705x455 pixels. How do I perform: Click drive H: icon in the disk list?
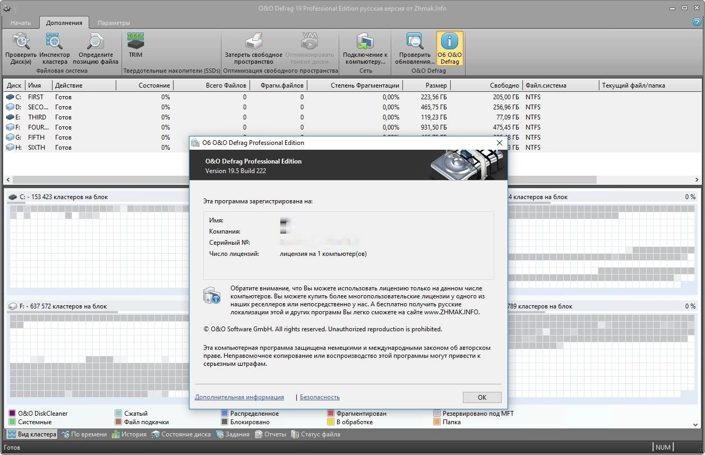pyautogui.click(x=11, y=148)
